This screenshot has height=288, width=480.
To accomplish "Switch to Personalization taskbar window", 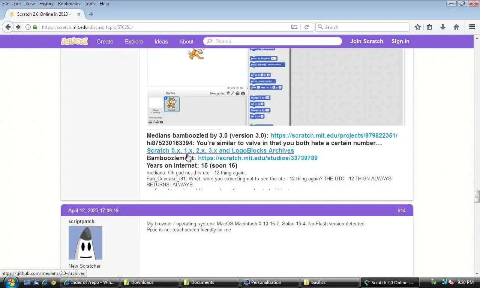I will (x=270, y=282).
